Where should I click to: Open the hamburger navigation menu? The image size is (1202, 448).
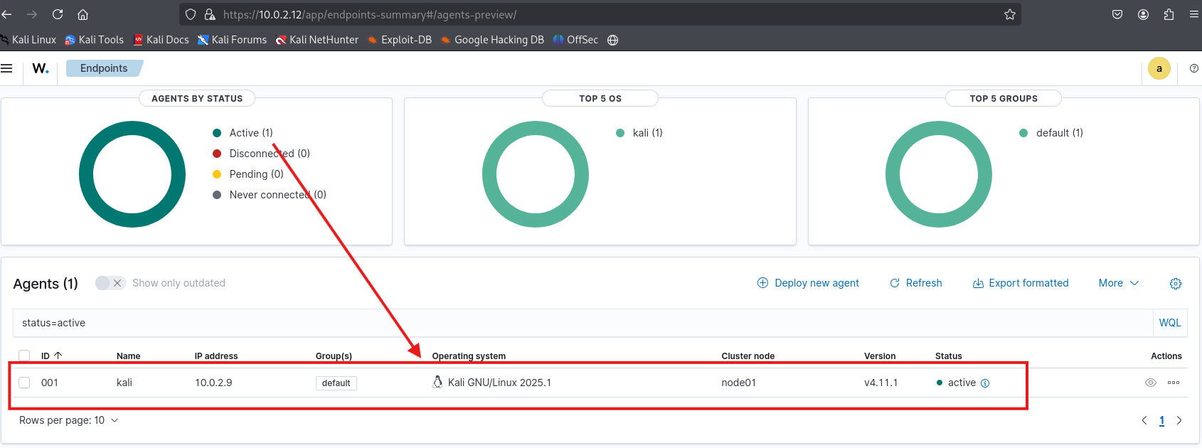tap(7, 68)
